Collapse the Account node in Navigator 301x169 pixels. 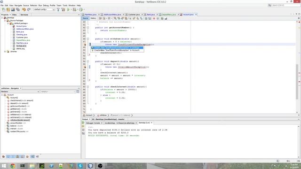click(2, 95)
